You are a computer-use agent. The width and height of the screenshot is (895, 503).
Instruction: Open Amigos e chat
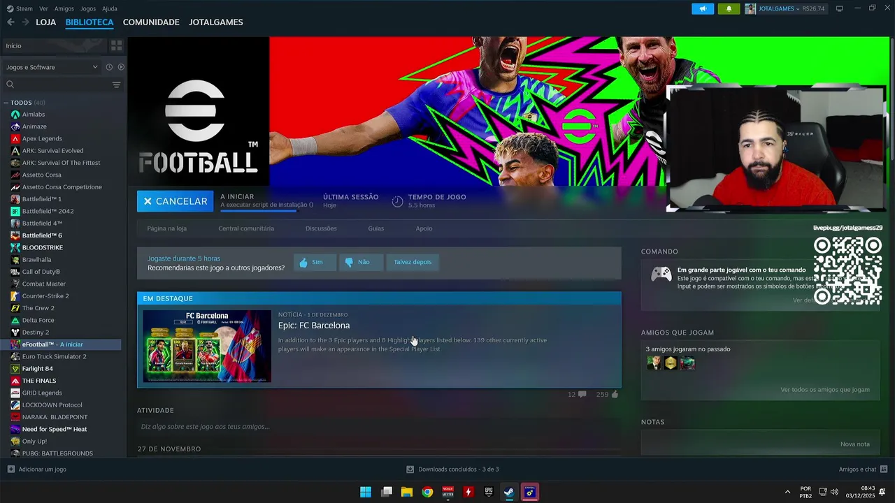(x=863, y=469)
